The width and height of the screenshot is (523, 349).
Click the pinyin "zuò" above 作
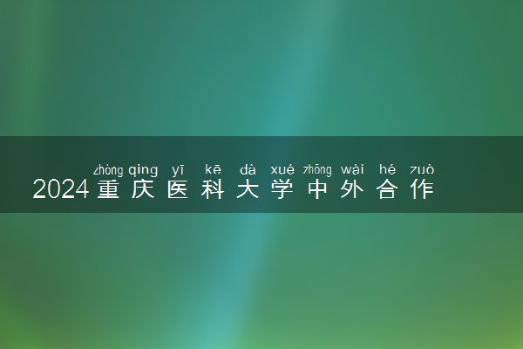422,169
